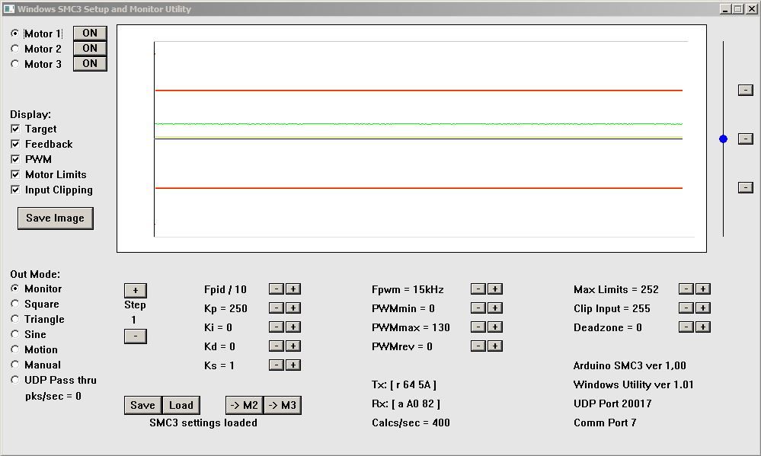Image resolution: width=761 pixels, height=456 pixels.
Task: Decrease Fpid / 10 value
Action: click(x=277, y=289)
